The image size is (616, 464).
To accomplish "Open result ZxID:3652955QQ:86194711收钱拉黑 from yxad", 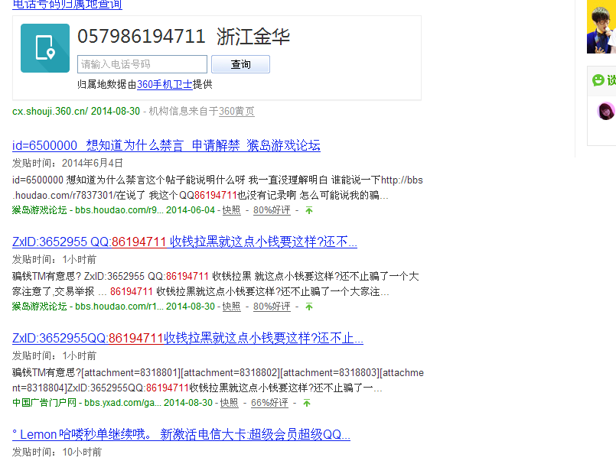I will tap(187, 338).
